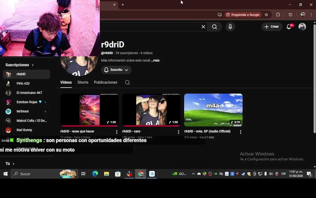316x198 pixels.
Task: Open Chrome's three-dot menu
Action: [312, 15]
